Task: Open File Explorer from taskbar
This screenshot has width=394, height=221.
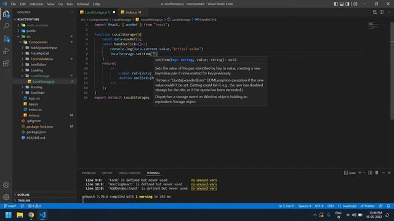Action: (x=20, y=215)
